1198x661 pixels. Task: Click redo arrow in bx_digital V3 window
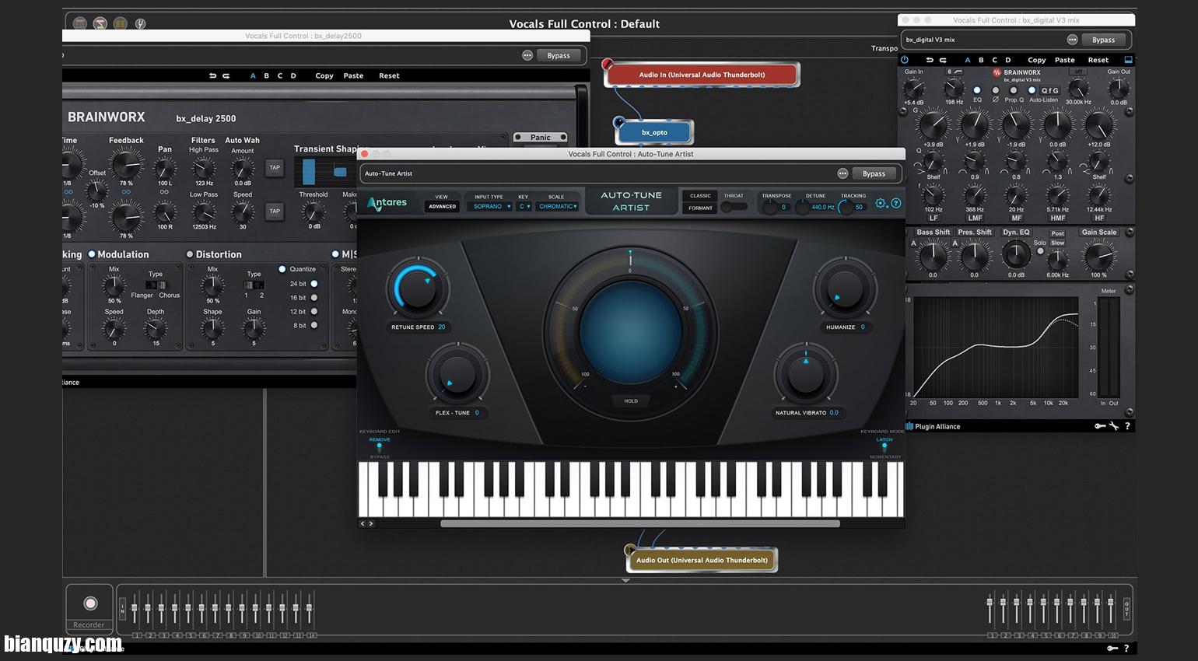pyautogui.click(x=943, y=60)
